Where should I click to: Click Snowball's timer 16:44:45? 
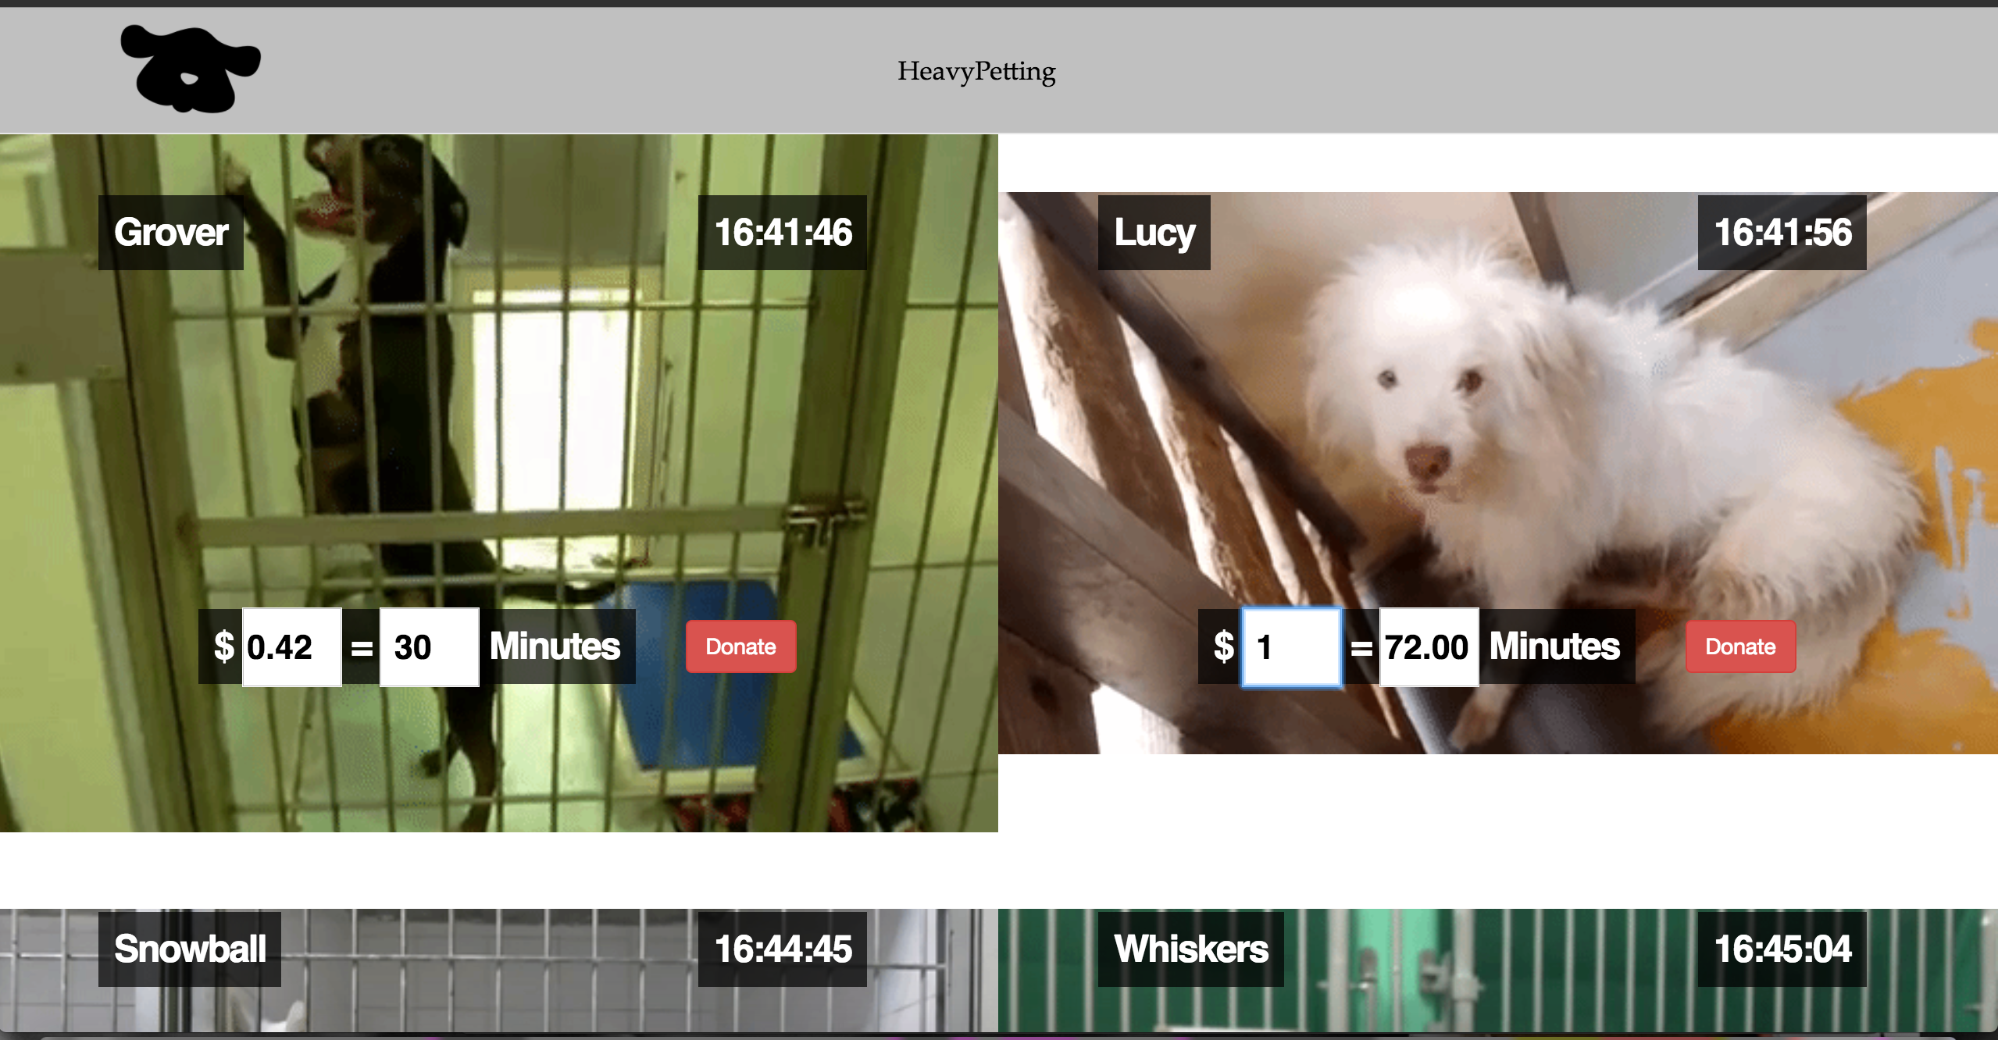click(783, 949)
